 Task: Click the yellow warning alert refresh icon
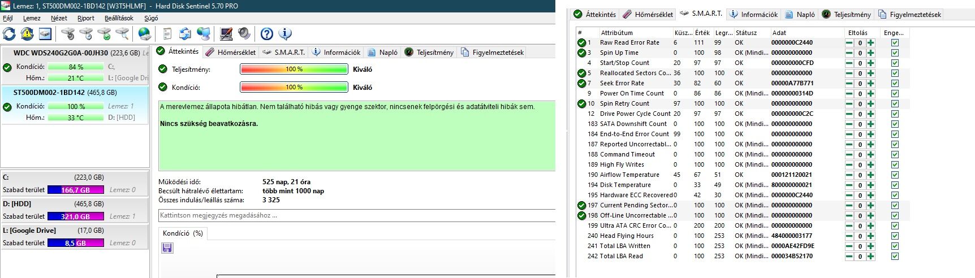tap(27, 34)
